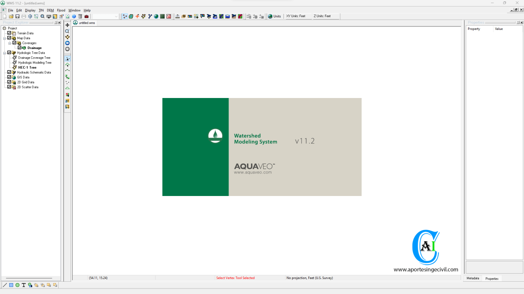This screenshot has width=524, height=294.
Task: Toggle the GIS Data checkbox
Action: (x=9, y=77)
